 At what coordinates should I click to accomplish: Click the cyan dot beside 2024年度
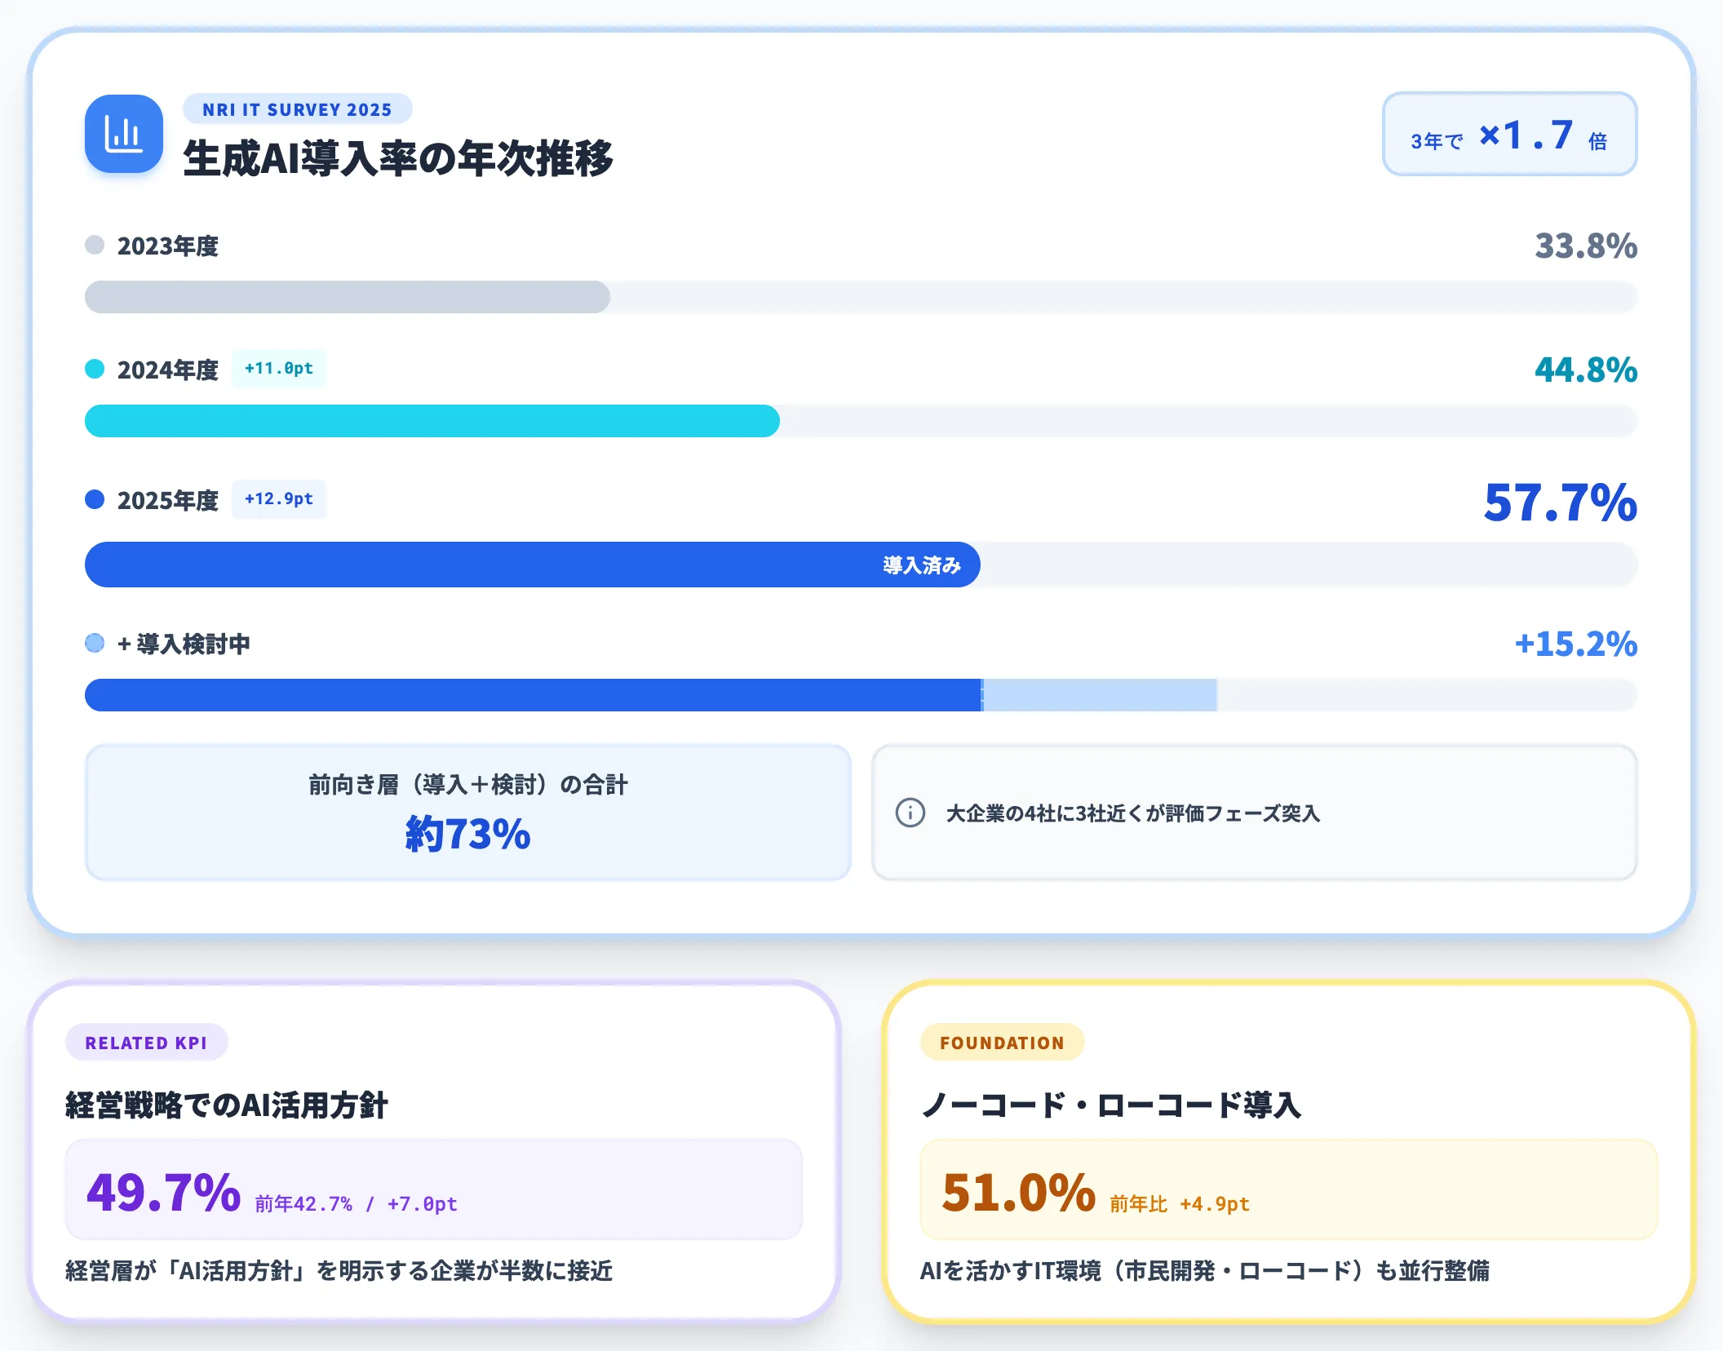tap(95, 369)
